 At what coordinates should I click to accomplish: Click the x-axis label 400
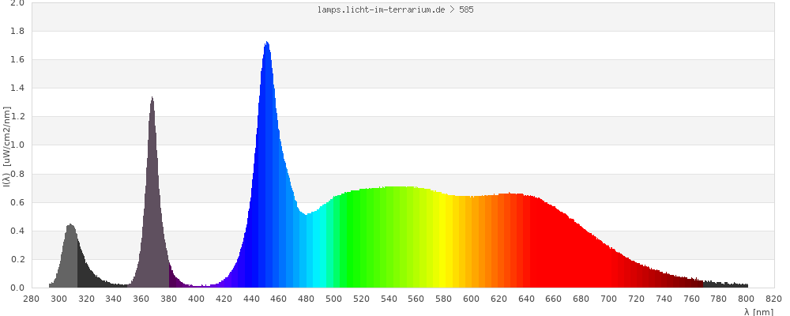[x=197, y=299]
